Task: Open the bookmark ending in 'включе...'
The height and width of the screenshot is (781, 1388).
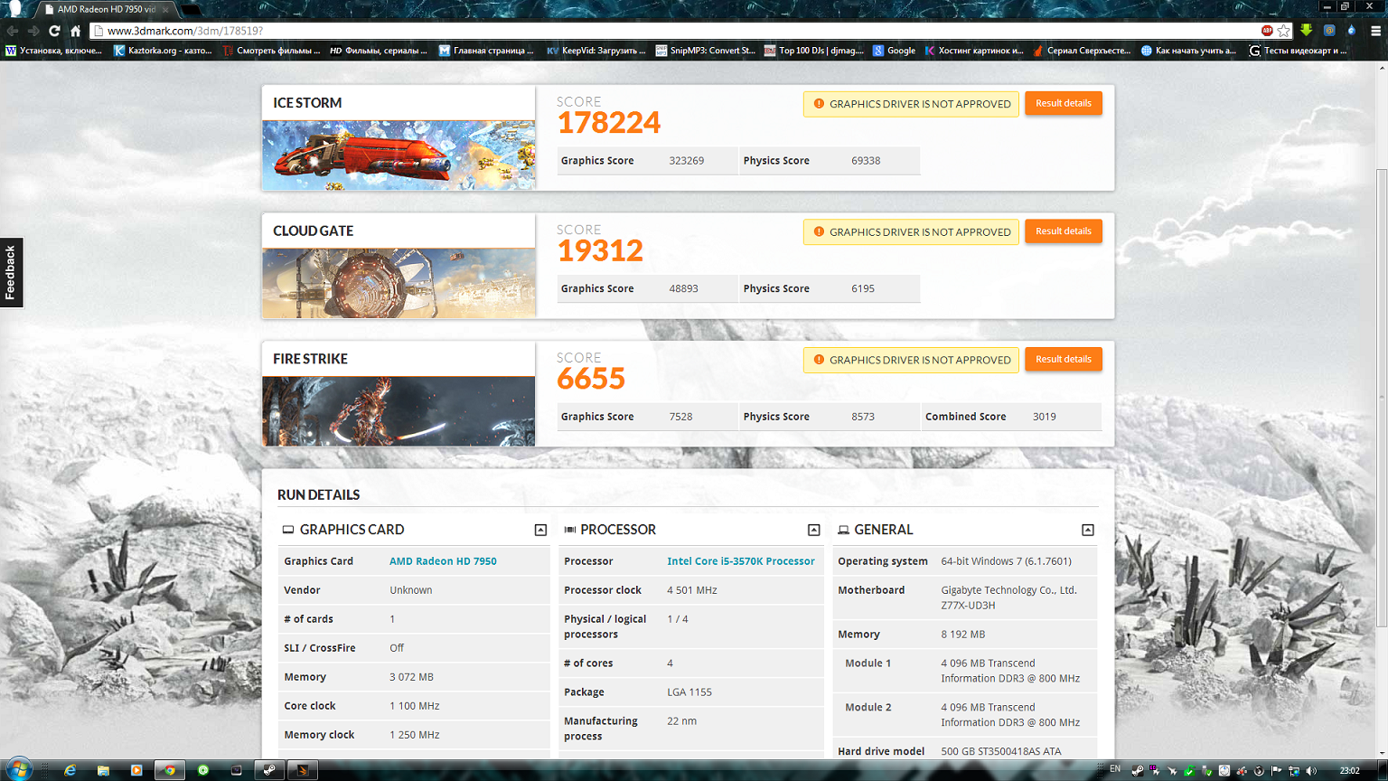Action: coord(54,51)
